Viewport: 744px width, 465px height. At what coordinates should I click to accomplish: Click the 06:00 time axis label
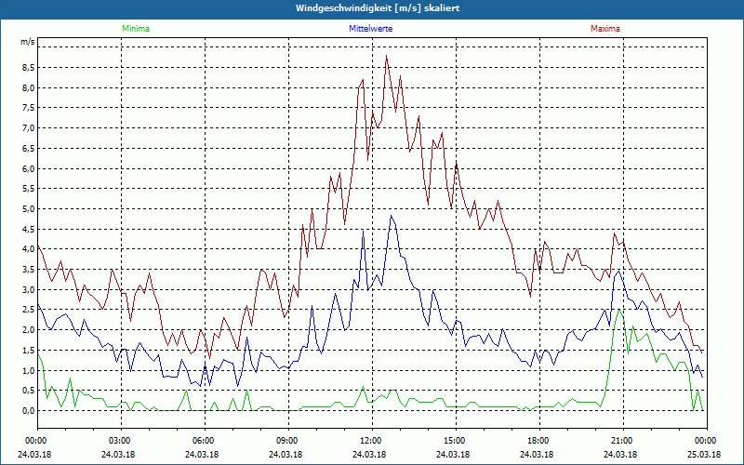(x=205, y=441)
